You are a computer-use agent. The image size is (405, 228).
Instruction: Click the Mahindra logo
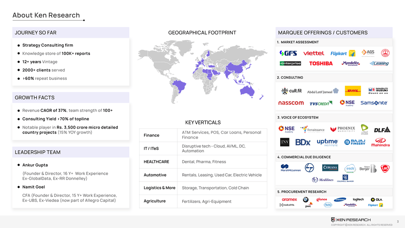coord(380,142)
